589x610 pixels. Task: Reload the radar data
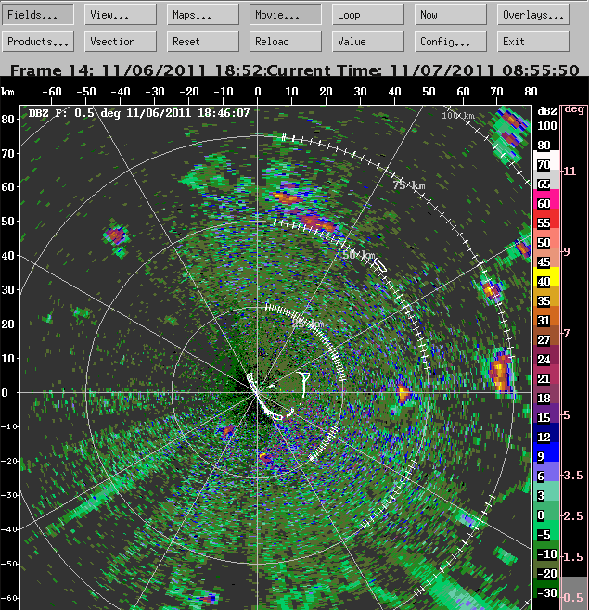click(286, 41)
